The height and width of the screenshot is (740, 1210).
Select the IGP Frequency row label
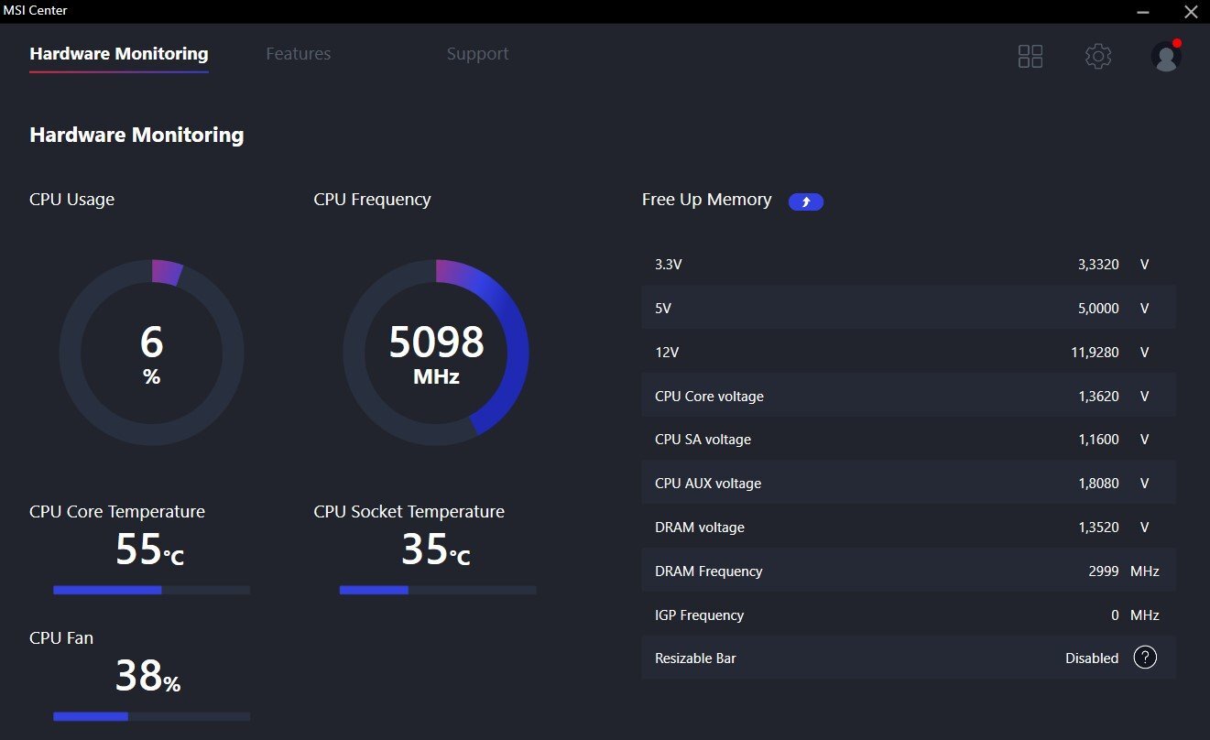(x=699, y=615)
